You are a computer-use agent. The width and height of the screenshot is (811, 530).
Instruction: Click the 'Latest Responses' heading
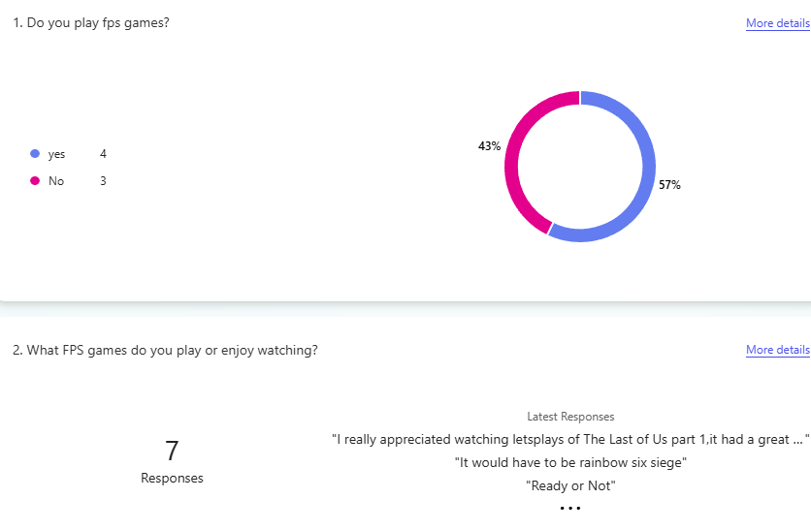pos(570,417)
